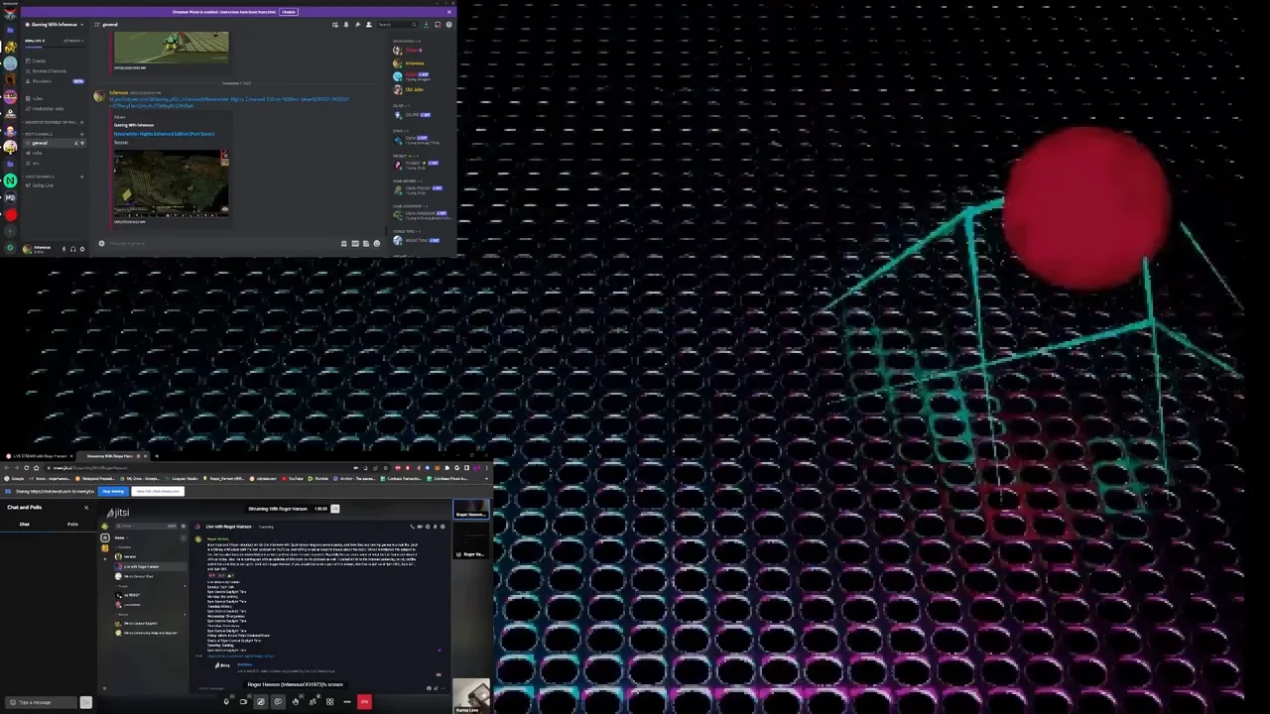Image resolution: width=1270 pixels, height=714 pixels.
Task: Expand the Gaming With Infamous server menu
Action: pos(55,24)
